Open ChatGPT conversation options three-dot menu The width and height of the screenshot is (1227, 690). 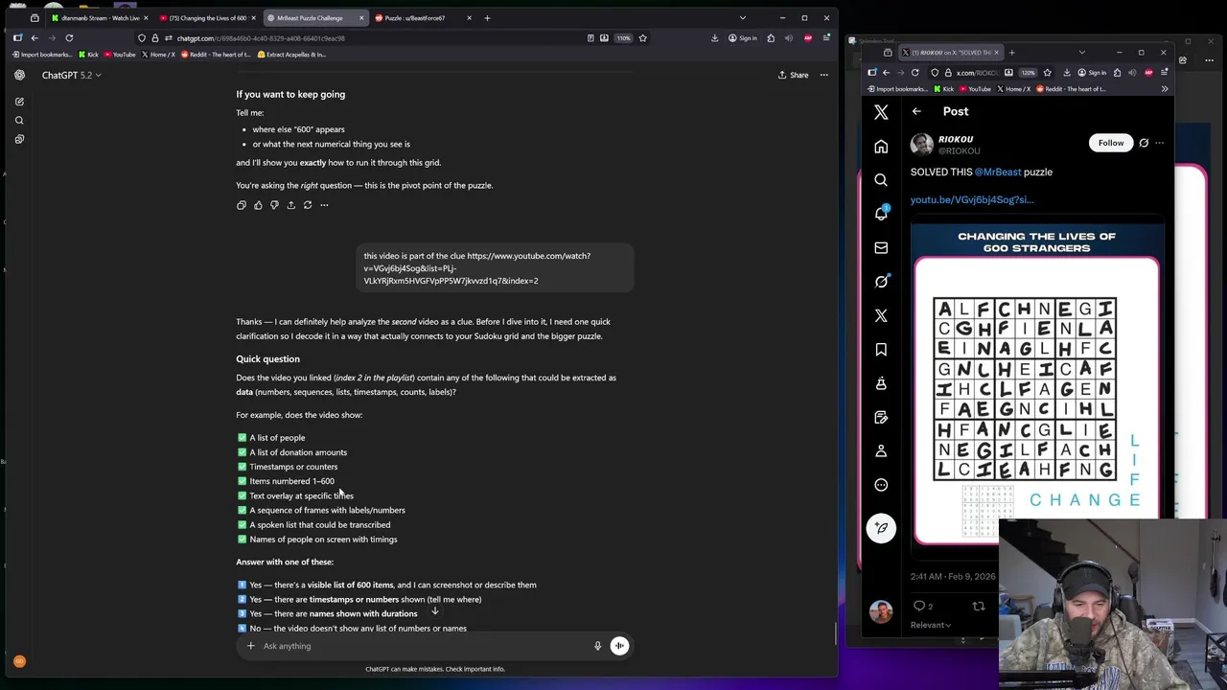(x=823, y=75)
